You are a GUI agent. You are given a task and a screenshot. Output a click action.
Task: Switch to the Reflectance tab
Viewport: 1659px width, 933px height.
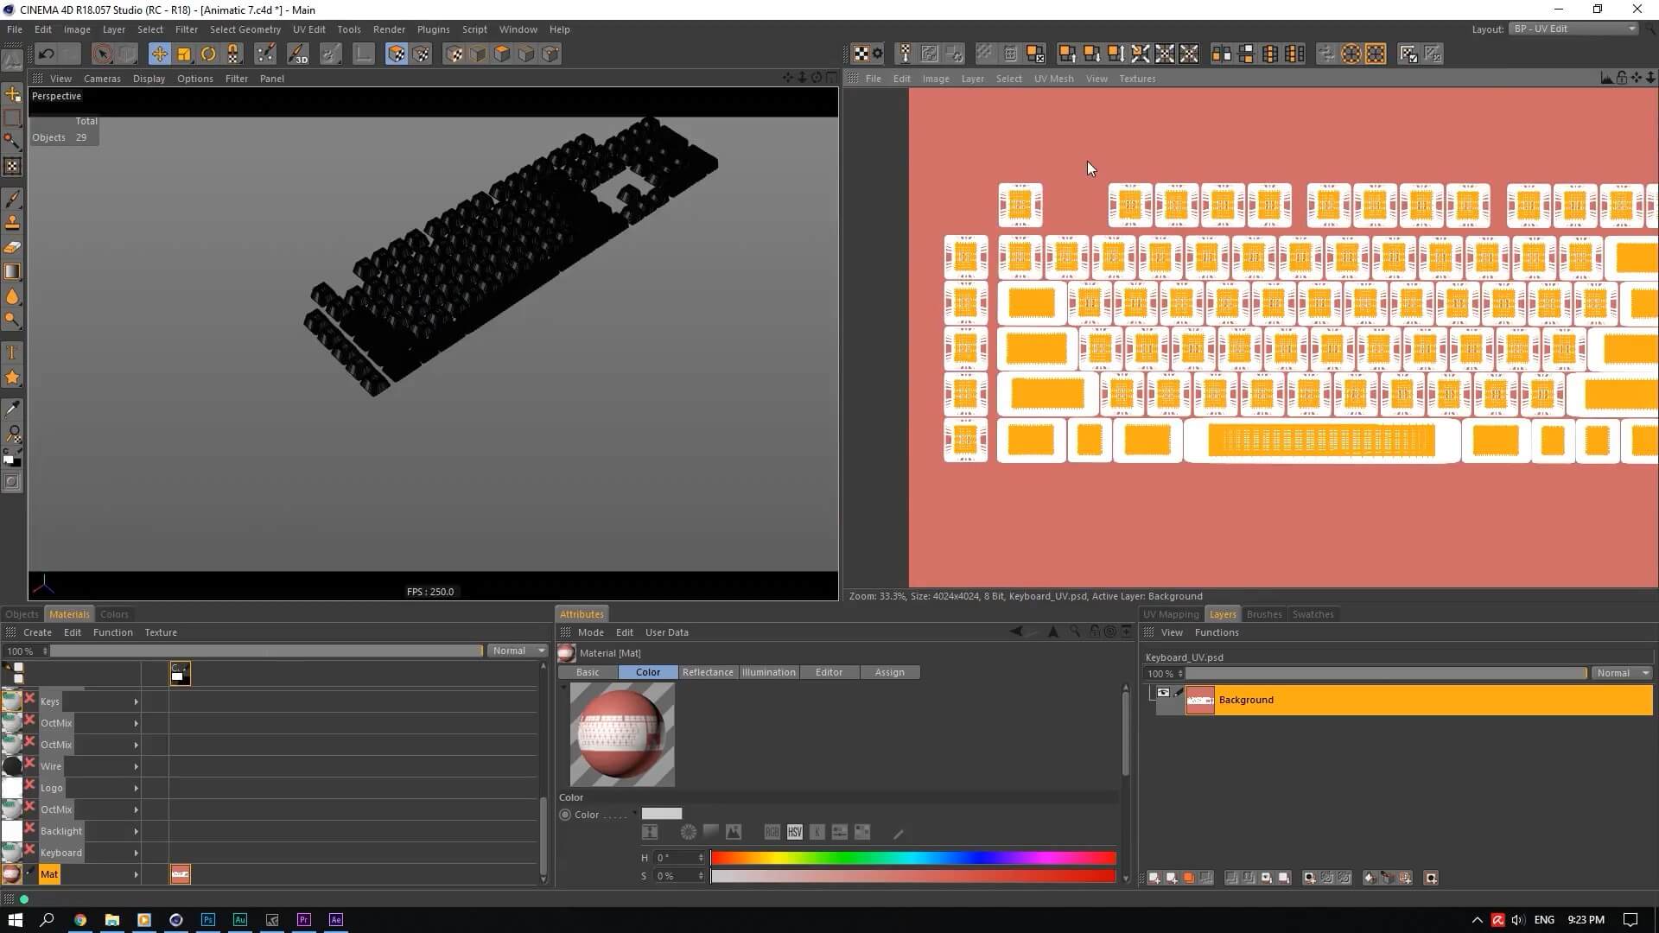707,672
